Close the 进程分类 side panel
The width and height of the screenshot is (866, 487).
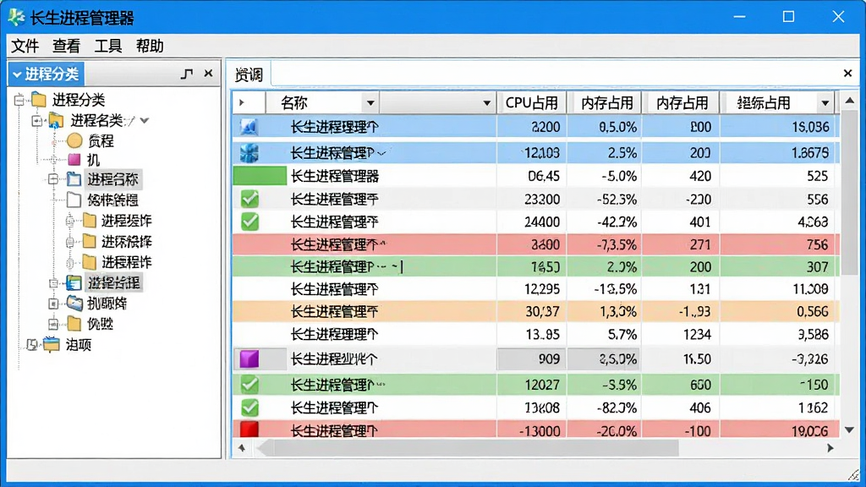point(208,73)
